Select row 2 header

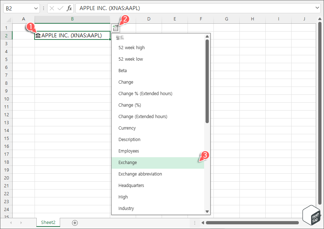[6, 36]
